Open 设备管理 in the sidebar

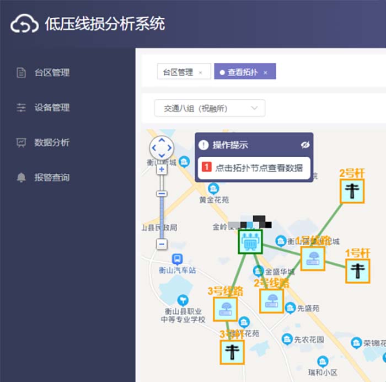pyautogui.click(x=52, y=108)
